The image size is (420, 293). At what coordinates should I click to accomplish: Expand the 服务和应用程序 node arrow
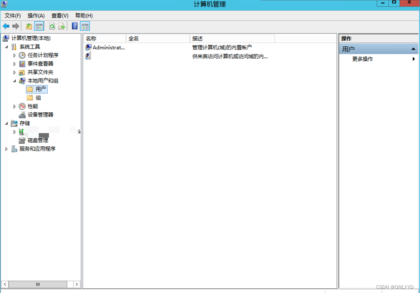[x=6, y=149]
